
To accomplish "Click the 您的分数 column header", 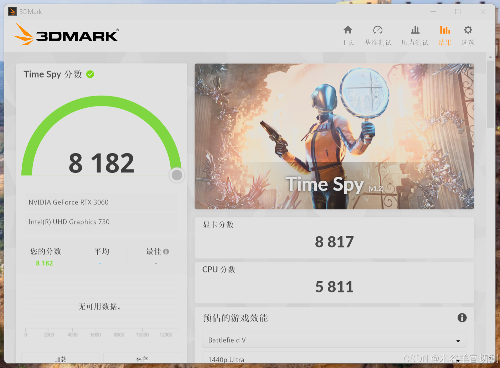I will pyautogui.click(x=46, y=252).
